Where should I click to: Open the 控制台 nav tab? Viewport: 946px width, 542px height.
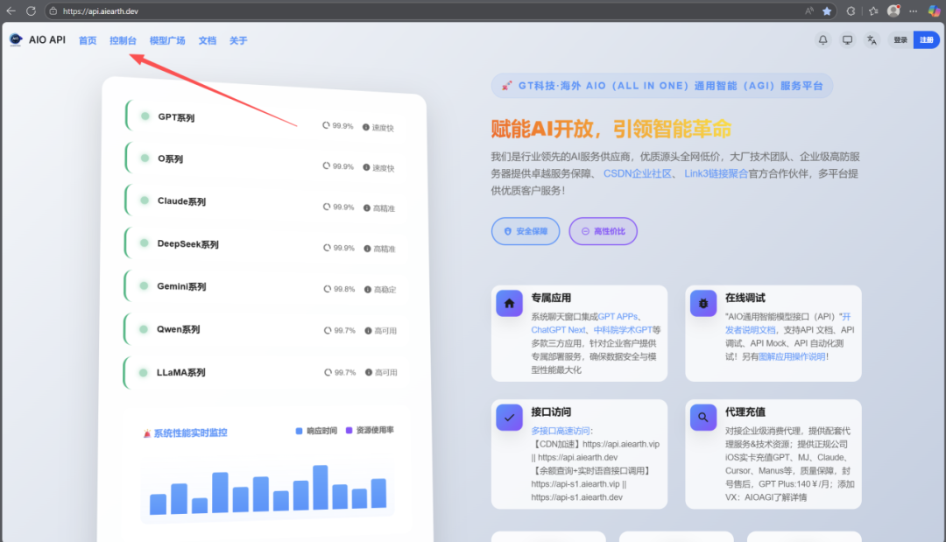[123, 40]
